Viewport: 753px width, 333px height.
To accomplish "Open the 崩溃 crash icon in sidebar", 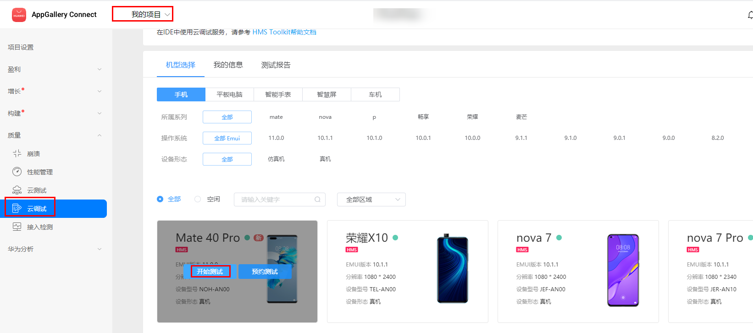I will [x=17, y=154].
